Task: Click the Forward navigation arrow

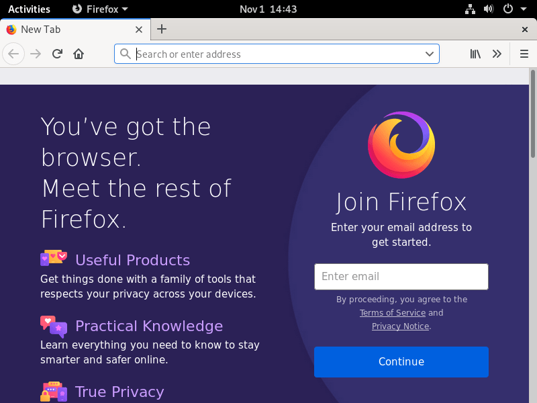Action: (36, 54)
